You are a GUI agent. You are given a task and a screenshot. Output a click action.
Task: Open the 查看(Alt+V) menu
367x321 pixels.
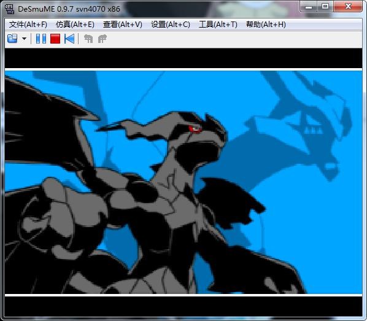click(x=123, y=25)
